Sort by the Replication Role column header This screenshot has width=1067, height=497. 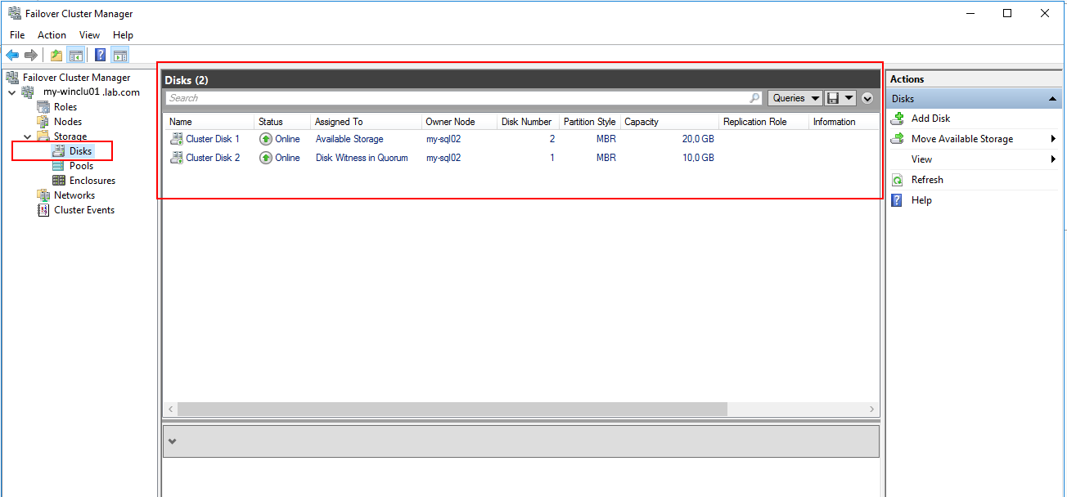pos(763,122)
